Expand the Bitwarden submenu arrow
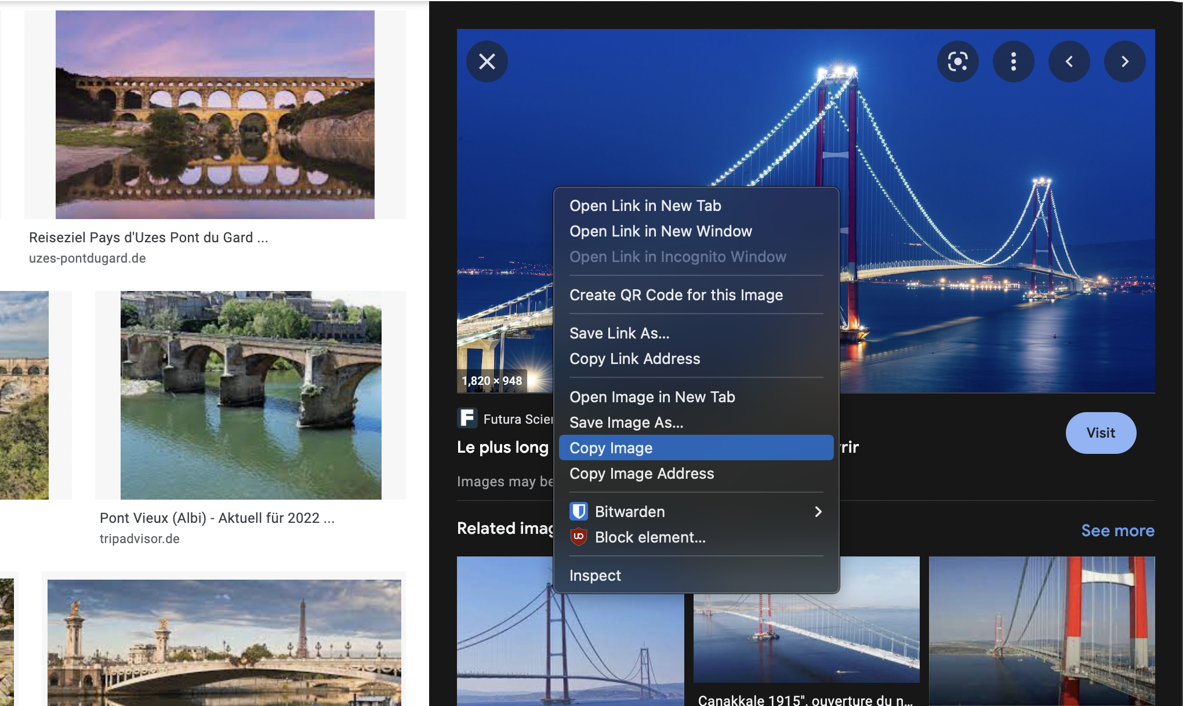 tap(817, 511)
